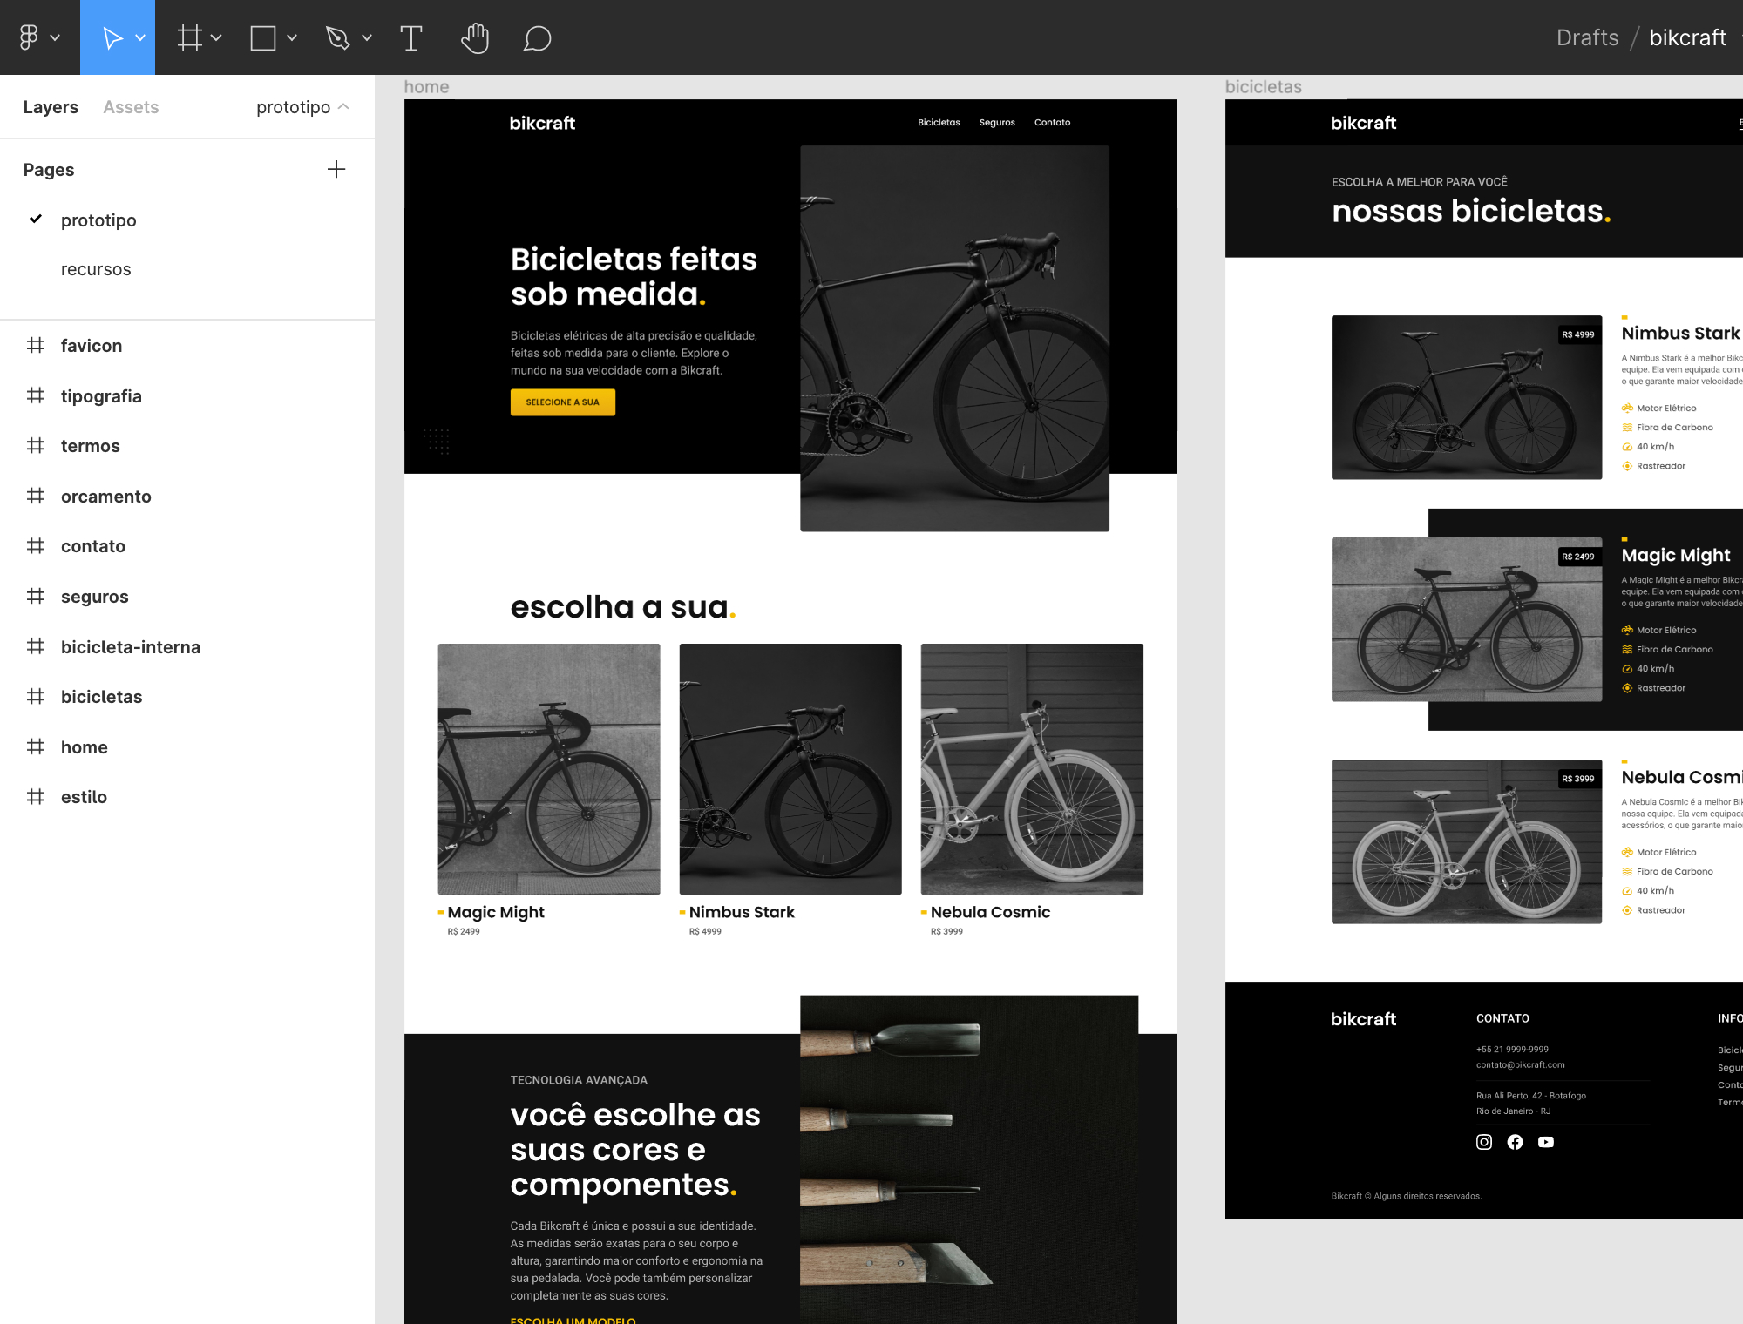Select the bicicleta-interna frame layer

click(x=131, y=647)
